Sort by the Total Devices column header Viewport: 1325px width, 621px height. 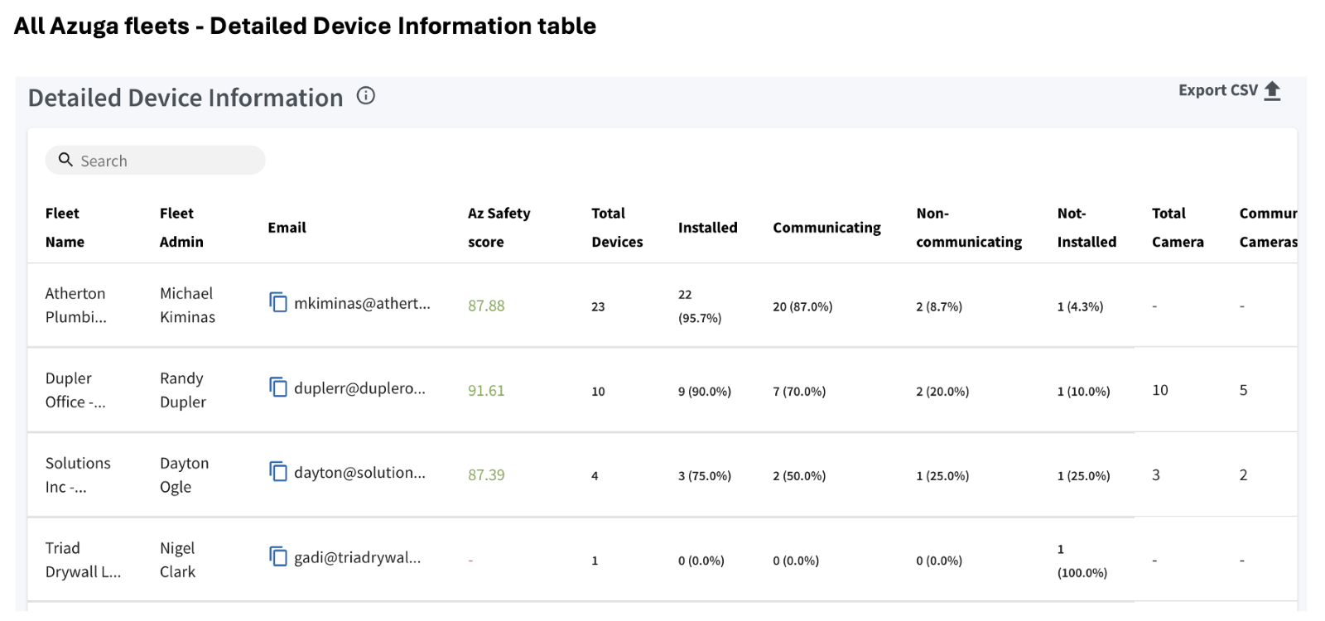[x=617, y=228]
